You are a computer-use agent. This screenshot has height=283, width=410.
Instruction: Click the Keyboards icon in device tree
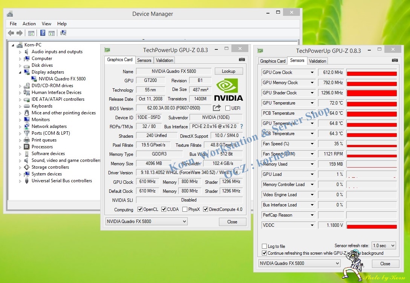pos(27,106)
